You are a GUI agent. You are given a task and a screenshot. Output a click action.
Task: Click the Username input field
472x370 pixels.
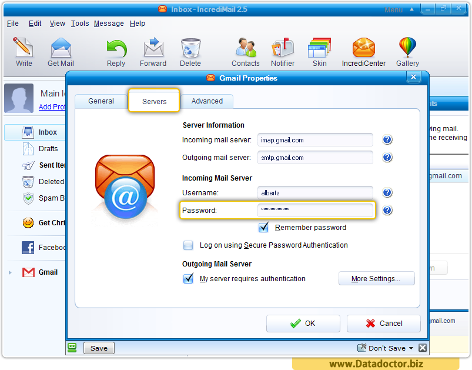click(315, 193)
